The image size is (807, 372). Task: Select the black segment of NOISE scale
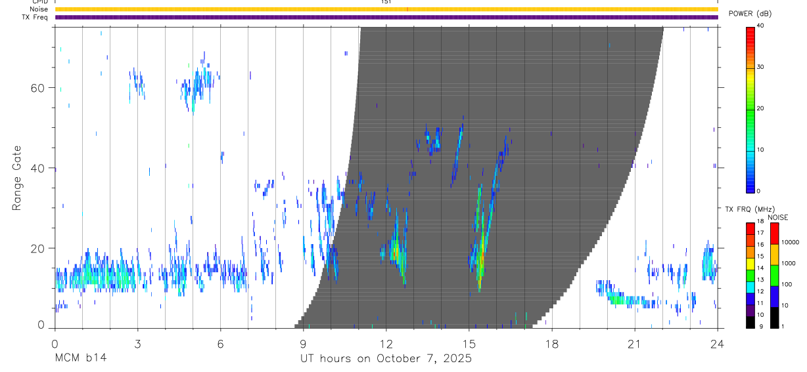774,318
